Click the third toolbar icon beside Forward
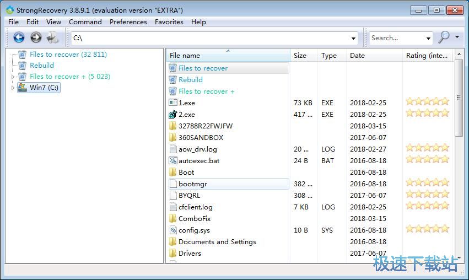 pos(52,37)
